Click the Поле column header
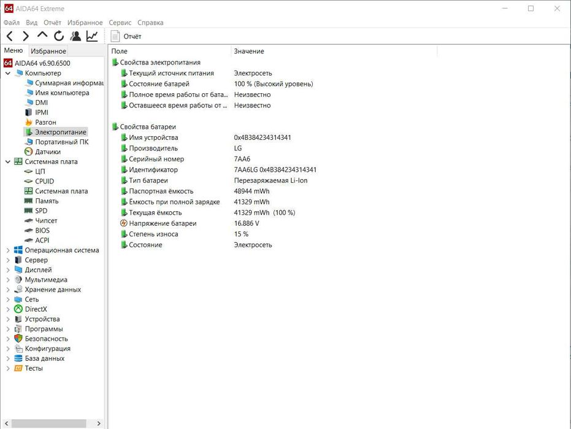This screenshot has width=571, height=429. [170, 51]
